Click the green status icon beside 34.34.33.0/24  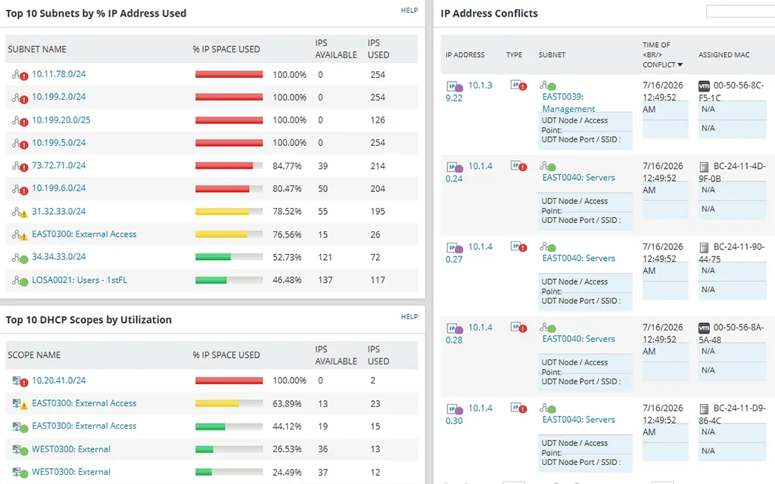coord(20,257)
